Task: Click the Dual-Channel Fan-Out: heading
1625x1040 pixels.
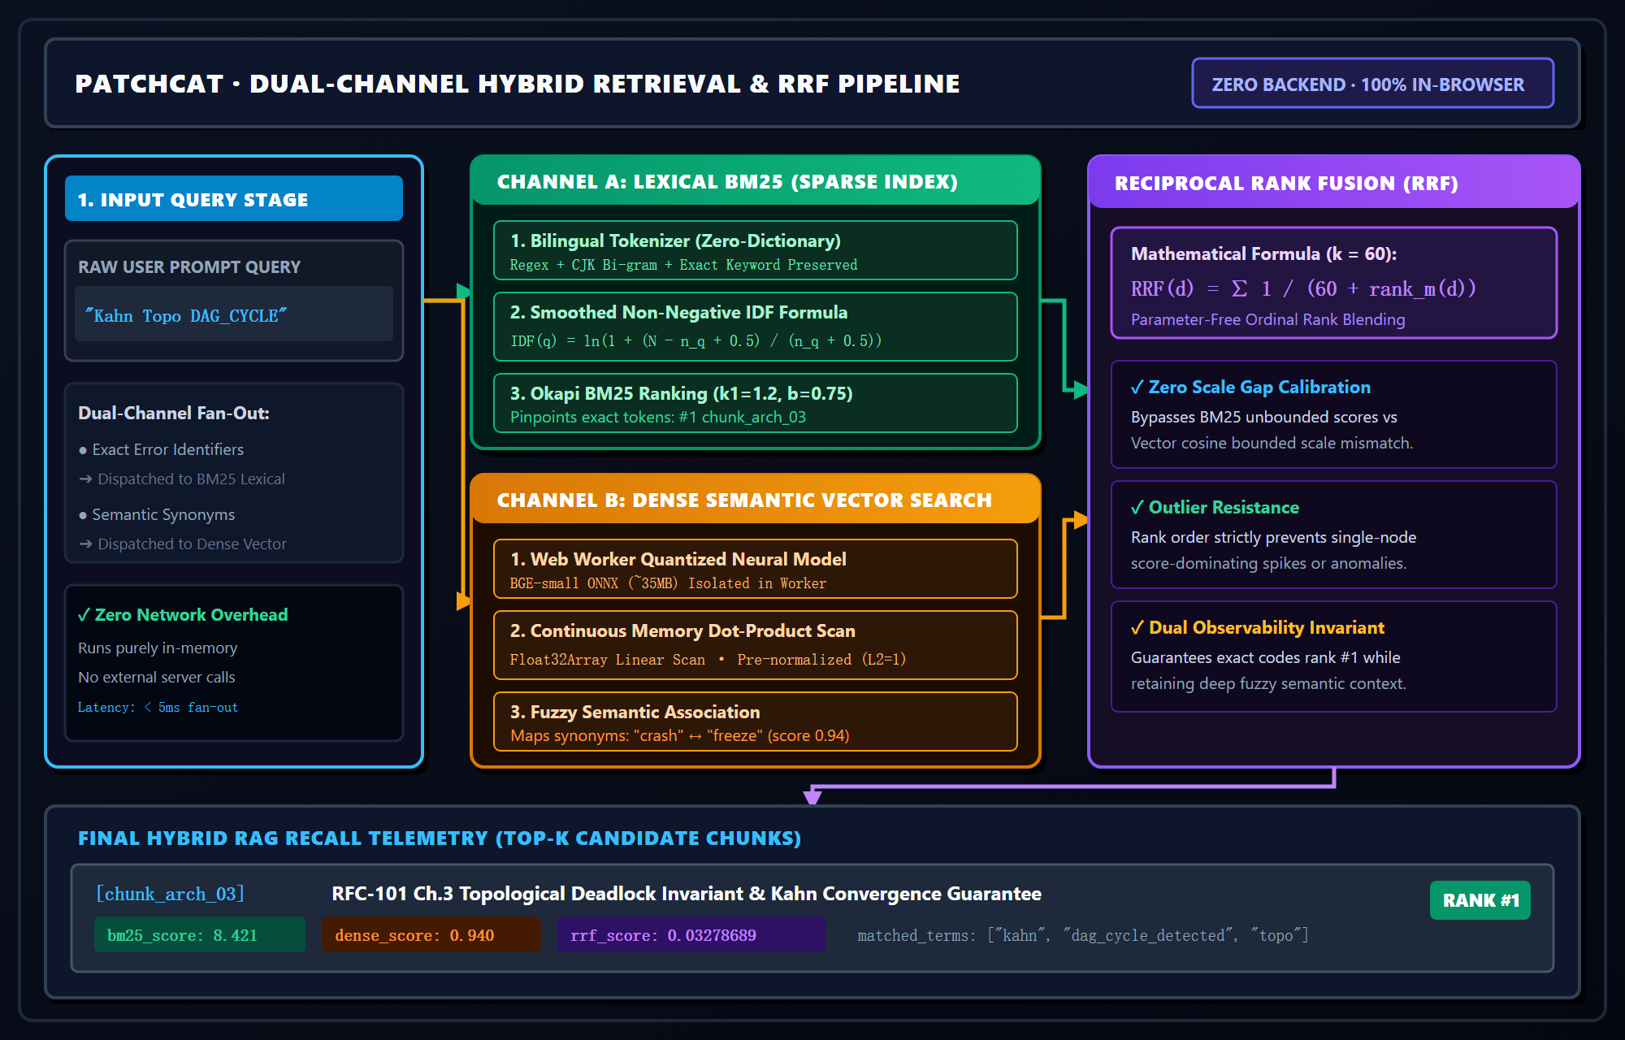Action: [x=174, y=413]
